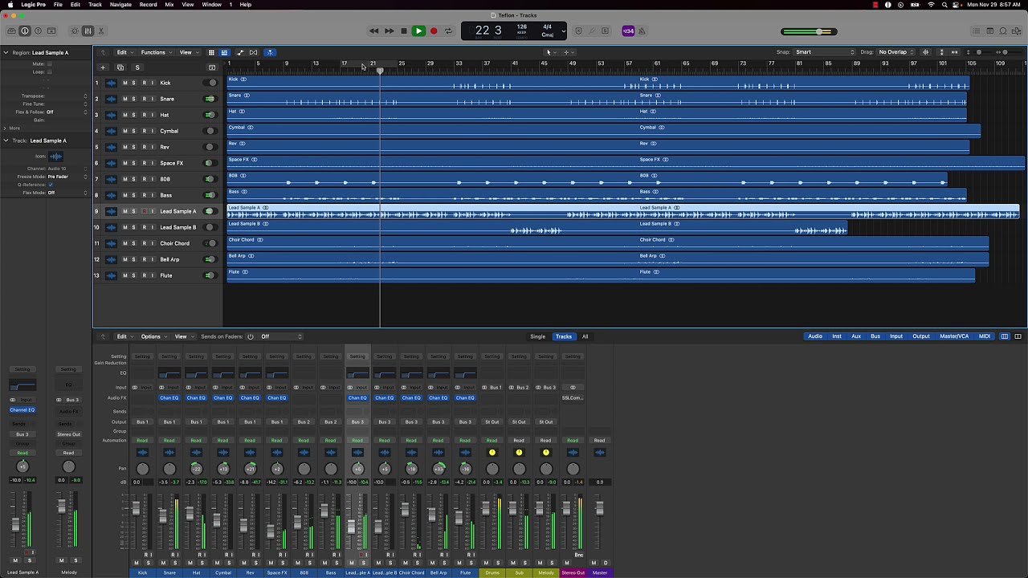The image size is (1028, 578).
Task: Adjust the master volume slider
Action: tap(810, 31)
